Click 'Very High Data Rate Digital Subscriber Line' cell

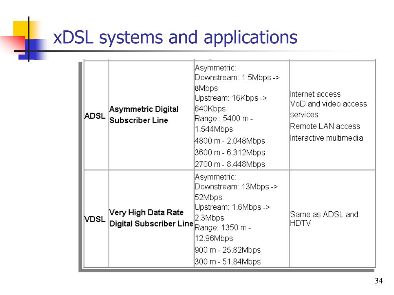point(151,218)
